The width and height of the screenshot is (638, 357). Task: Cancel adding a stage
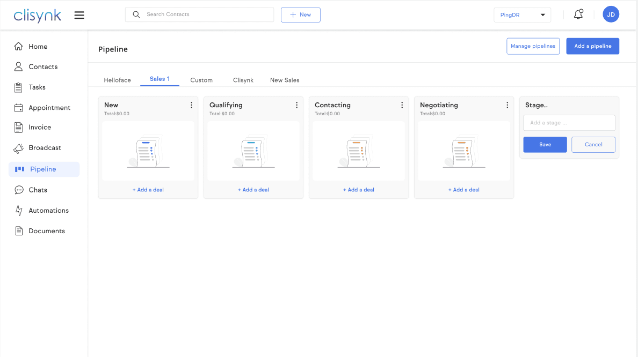click(593, 145)
